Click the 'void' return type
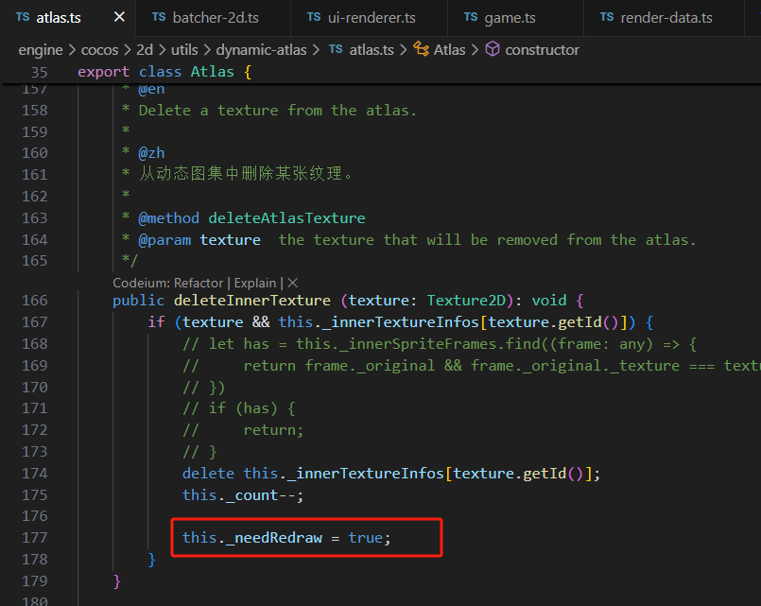The image size is (761, 606). (x=549, y=301)
